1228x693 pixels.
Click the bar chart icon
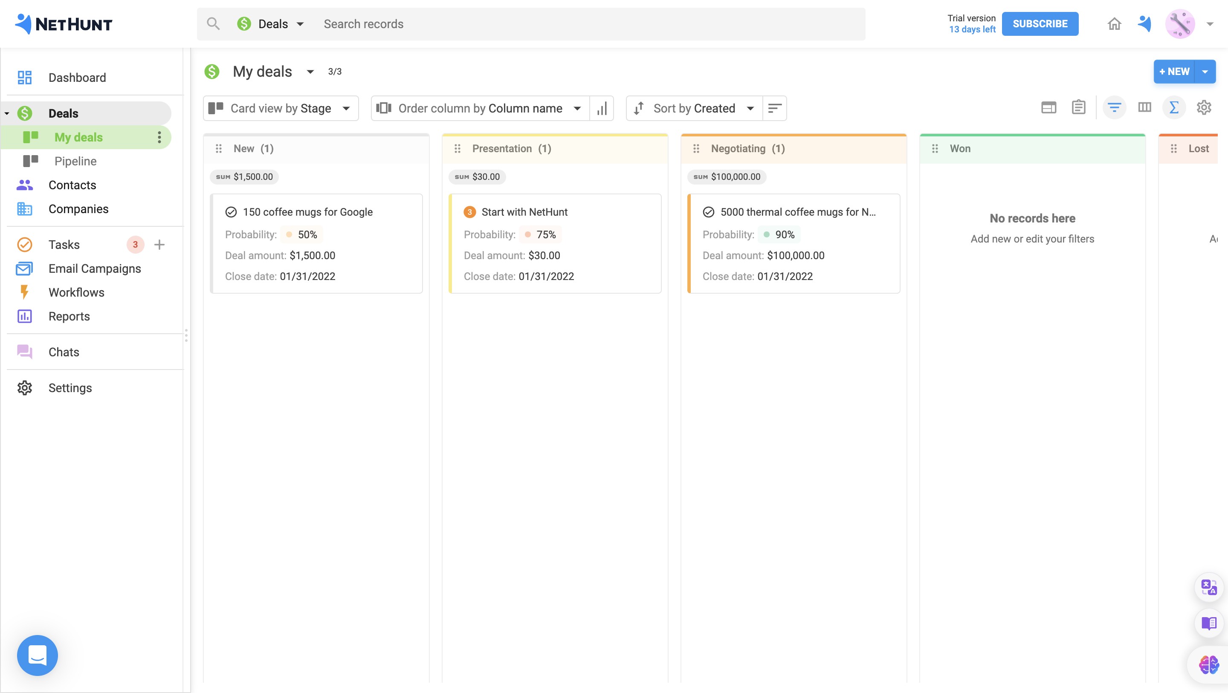pos(602,109)
